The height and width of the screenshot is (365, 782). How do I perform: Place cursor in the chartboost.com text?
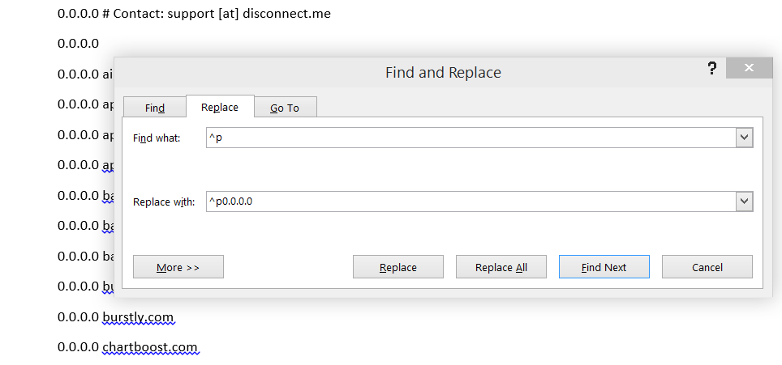point(149,347)
